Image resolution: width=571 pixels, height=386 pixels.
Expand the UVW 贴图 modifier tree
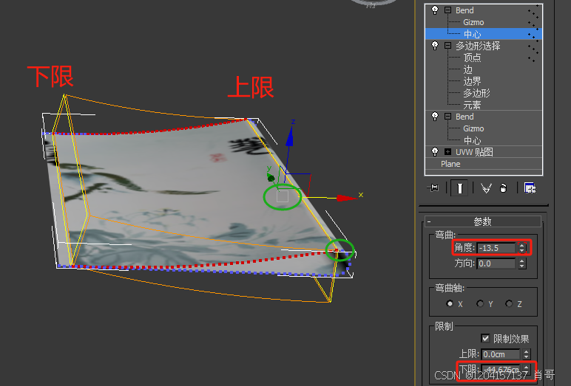(x=448, y=152)
